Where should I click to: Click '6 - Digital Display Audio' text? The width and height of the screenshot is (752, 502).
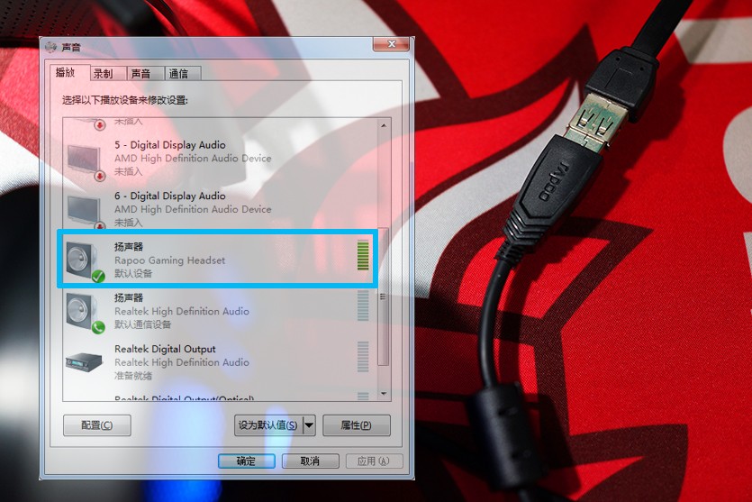(170, 196)
